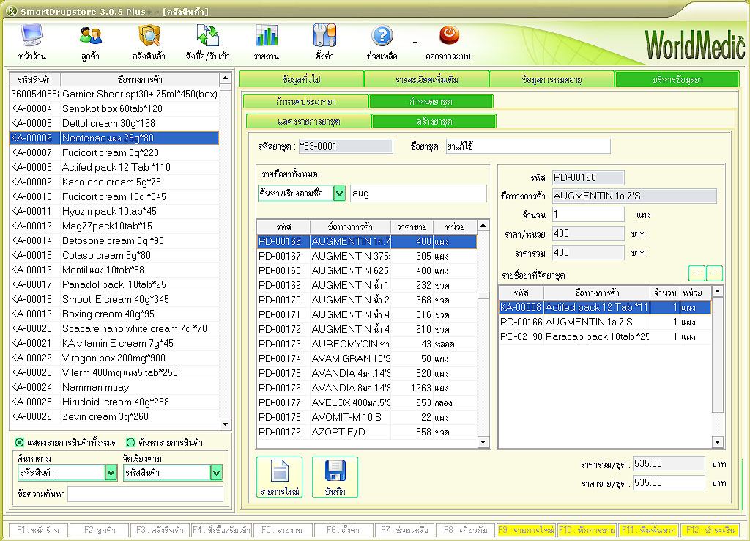Click the drug name search field containing aug
This screenshot has height=541, width=750.
tap(418, 194)
